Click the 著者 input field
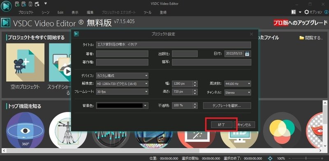The image size is (329, 161). (x=122, y=54)
